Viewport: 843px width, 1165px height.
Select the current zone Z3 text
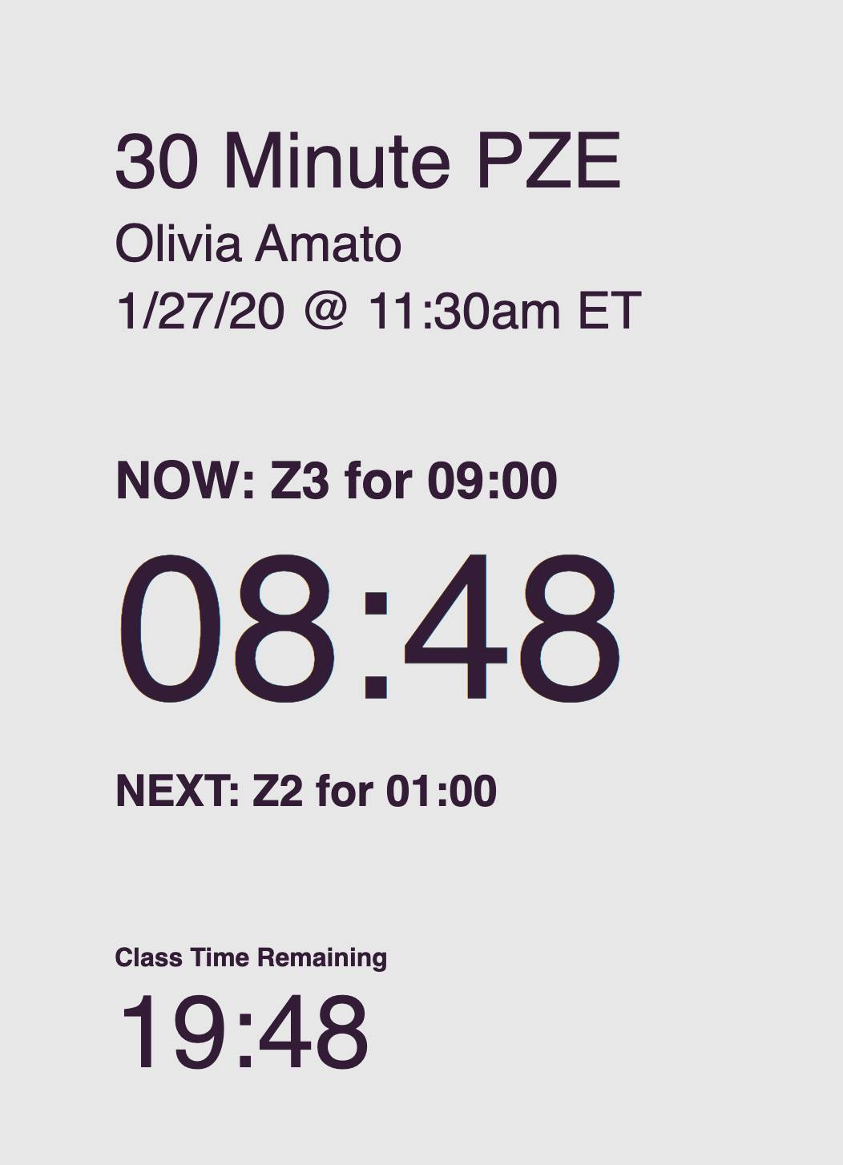(x=300, y=481)
